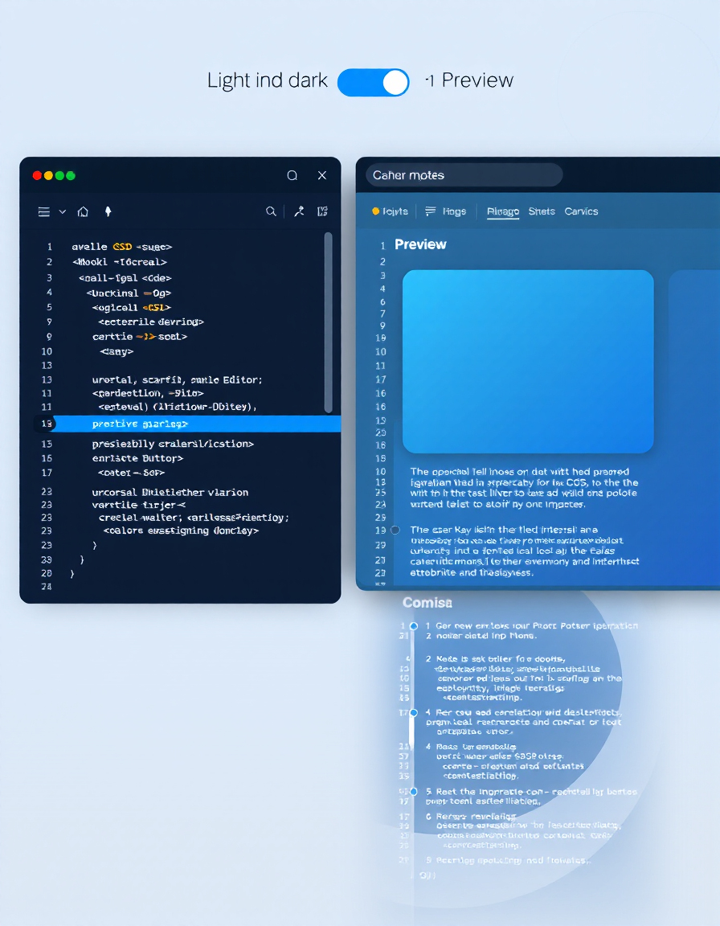Click the search icon in the editor title bar
The width and height of the screenshot is (720, 926).
(x=292, y=175)
